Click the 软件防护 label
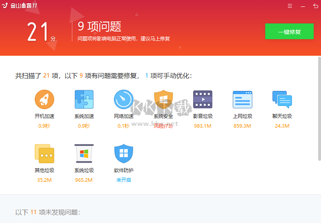Viewport: 321px width, 223px height. point(124,170)
